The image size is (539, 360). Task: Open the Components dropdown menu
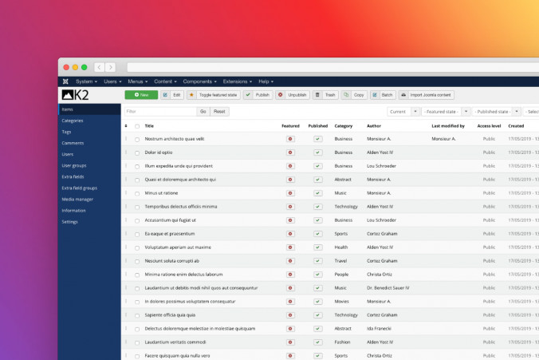[x=199, y=81]
